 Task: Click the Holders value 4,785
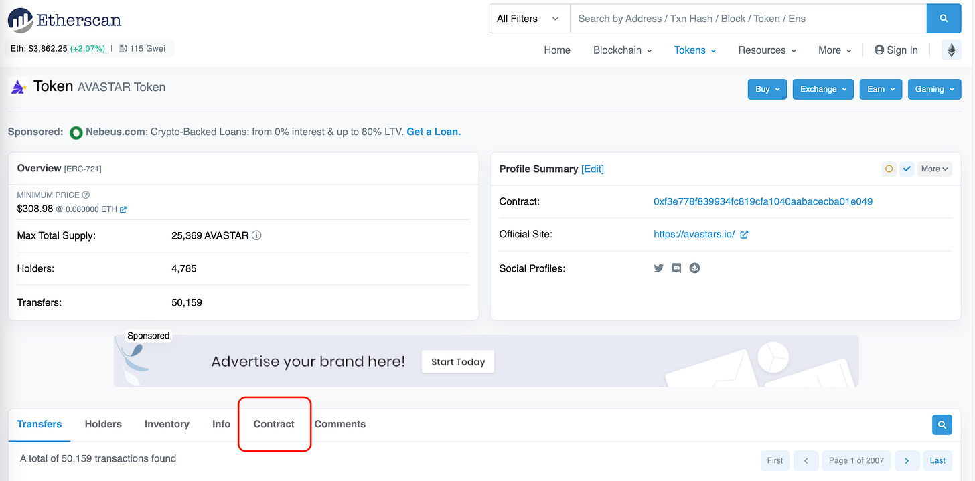point(184,268)
